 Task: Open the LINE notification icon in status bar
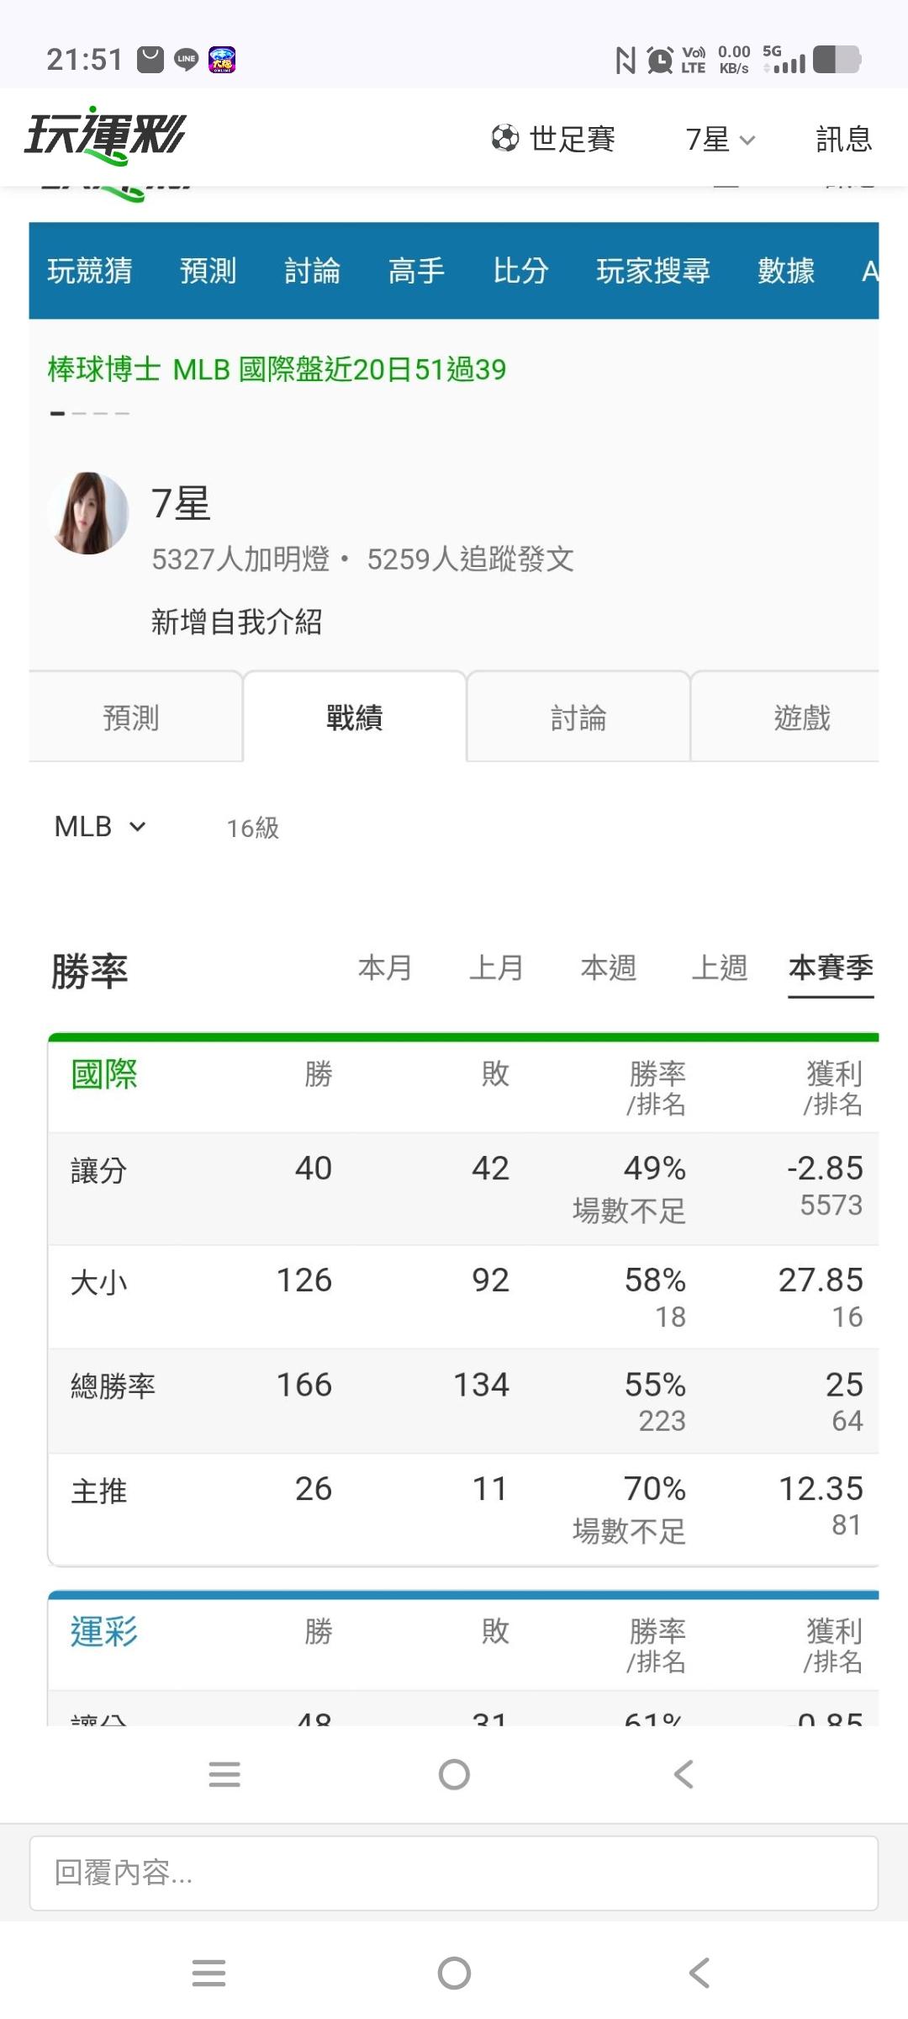[186, 59]
